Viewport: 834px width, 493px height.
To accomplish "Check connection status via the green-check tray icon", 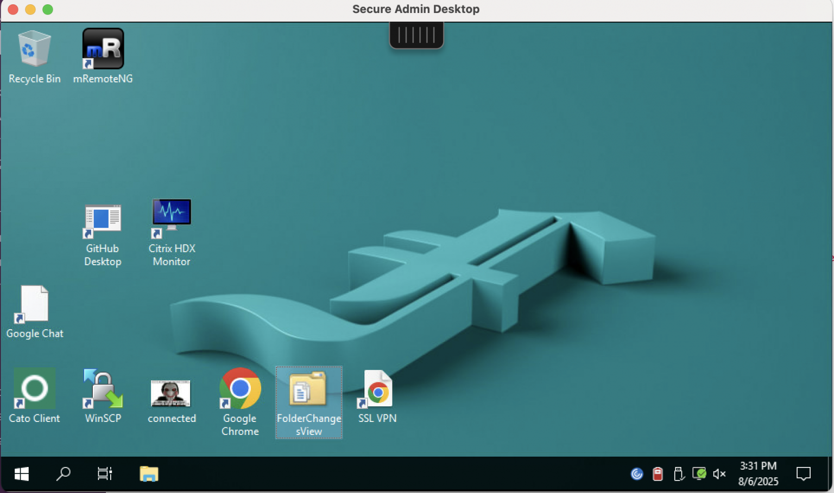I will [699, 474].
